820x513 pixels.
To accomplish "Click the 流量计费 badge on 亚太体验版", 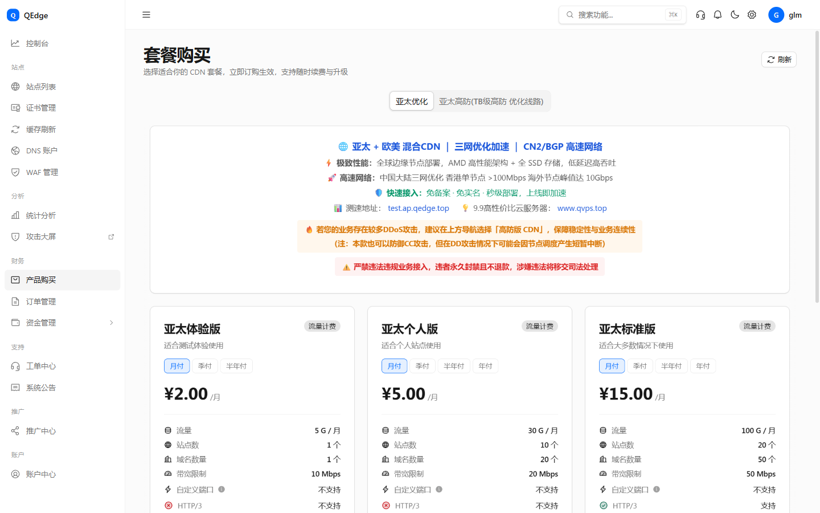I will (322, 326).
